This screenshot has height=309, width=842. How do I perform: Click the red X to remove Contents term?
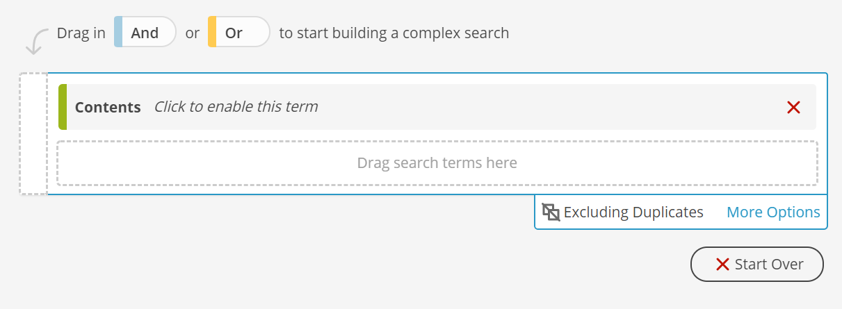click(793, 107)
